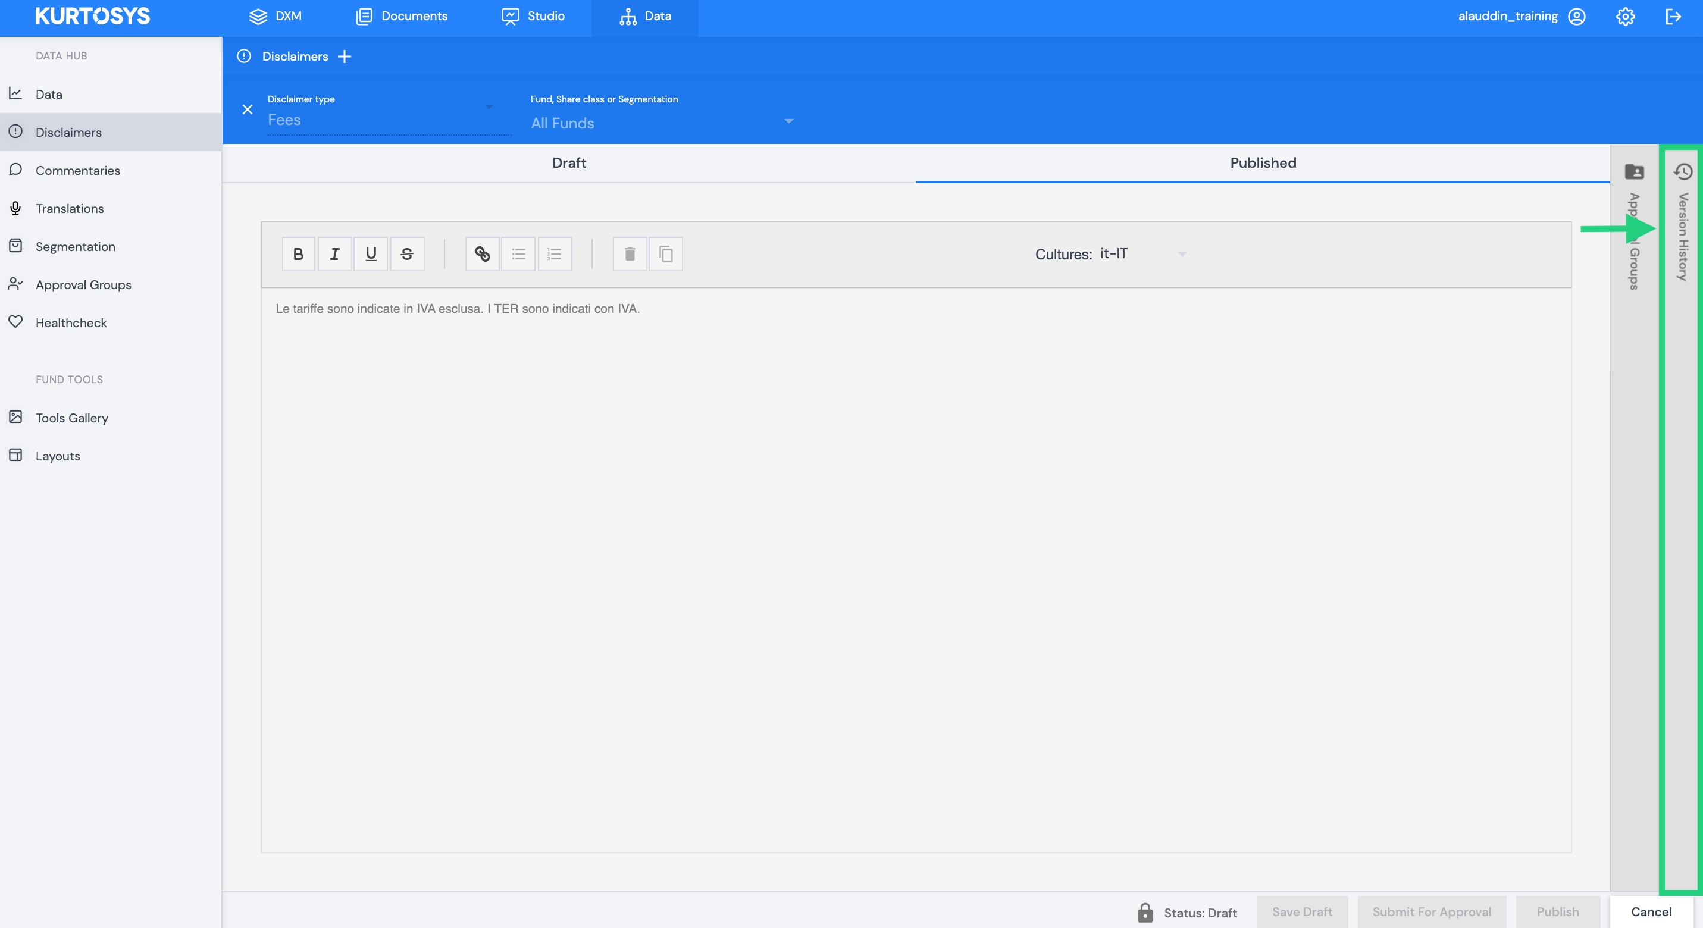
Task: Switch to the Published tab
Action: (x=1263, y=162)
